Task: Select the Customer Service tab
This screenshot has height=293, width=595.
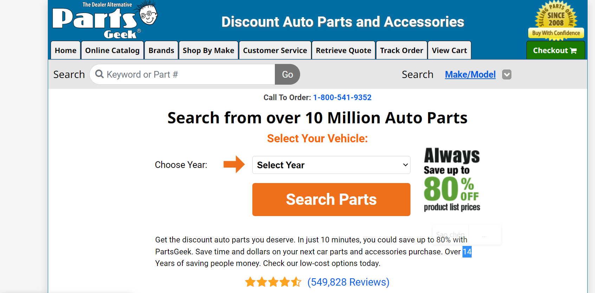Action: click(275, 50)
